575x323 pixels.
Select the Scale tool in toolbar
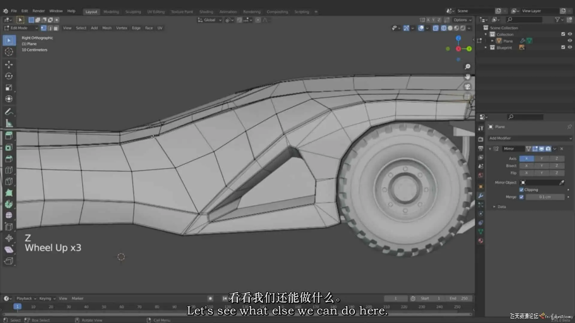point(9,87)
